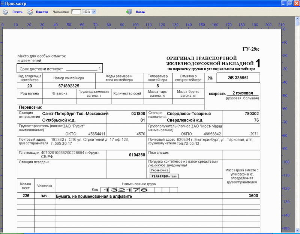Click the Назад door icon
This screenshot has height=234, width=300.
tap(129, 12)
